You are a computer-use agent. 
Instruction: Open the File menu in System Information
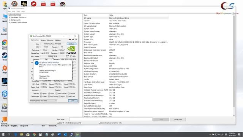coord(9,11)
